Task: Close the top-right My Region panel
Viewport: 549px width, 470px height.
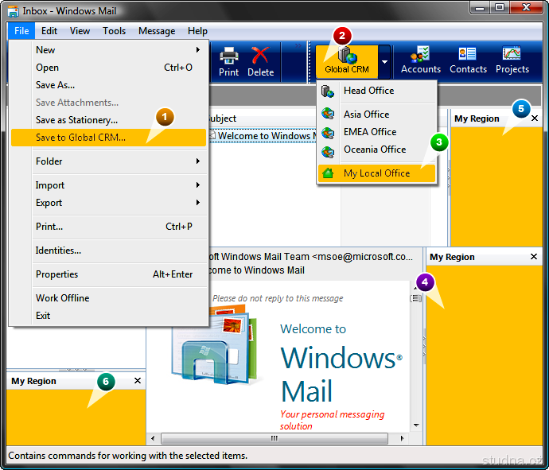Action: pyautogui.click(x=534, y=118)
